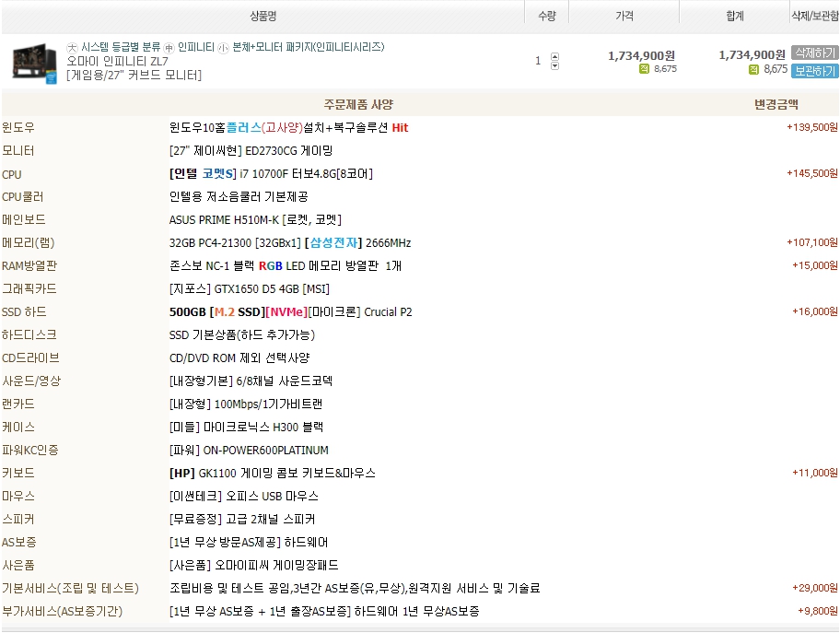Select 1년 무상 방문AS제공 text

249,543
